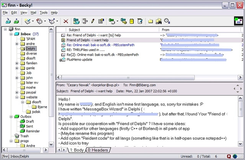The height and width of the screenshot is (160, 245).
Task: Click the thread tree view toolbar icon
Action: (85, 21)
